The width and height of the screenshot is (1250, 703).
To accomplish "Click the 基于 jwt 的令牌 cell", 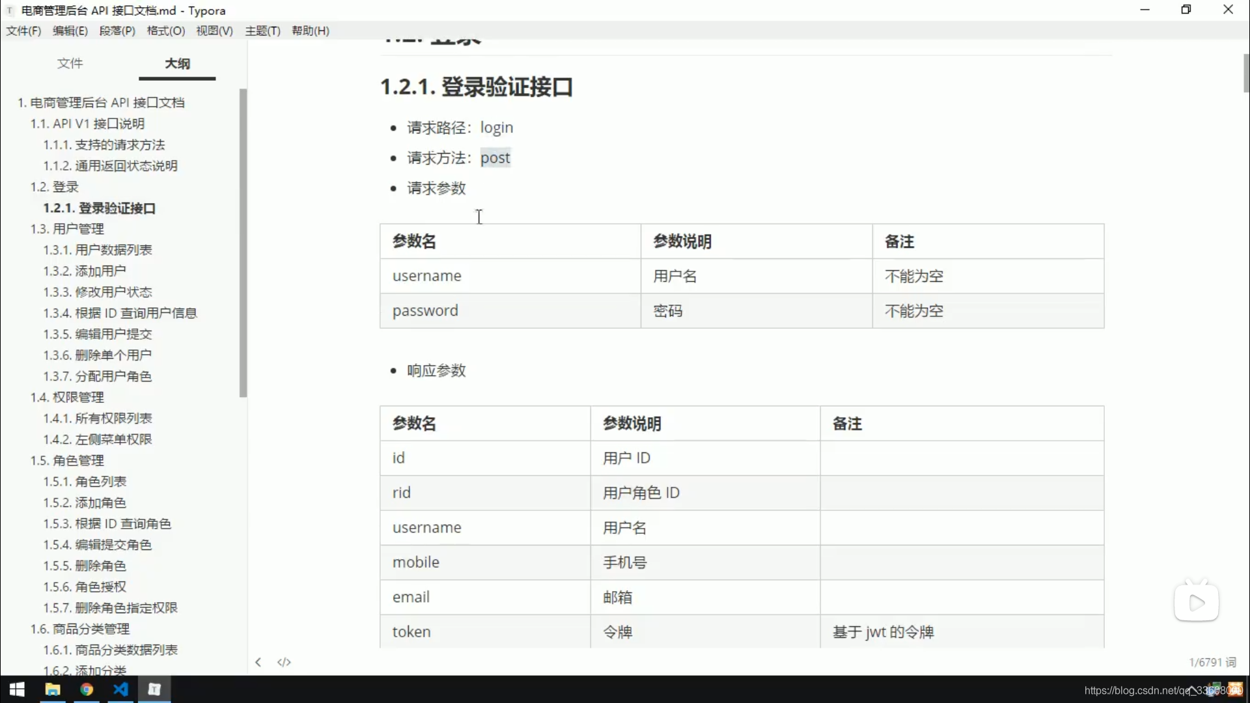I will click(x=962, y=631).
